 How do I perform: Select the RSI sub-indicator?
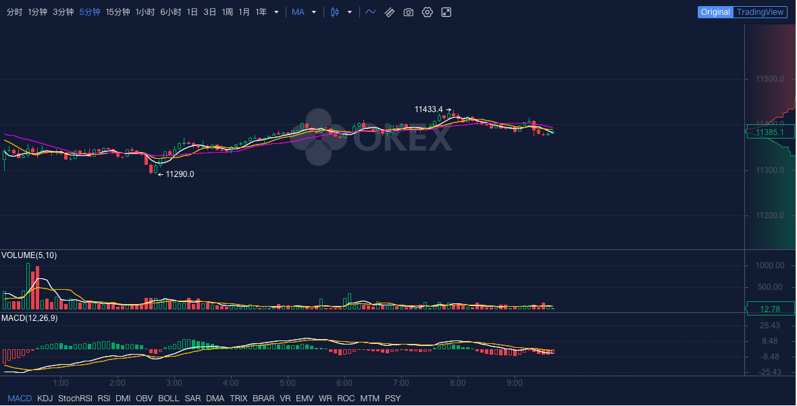coord(104,399)
